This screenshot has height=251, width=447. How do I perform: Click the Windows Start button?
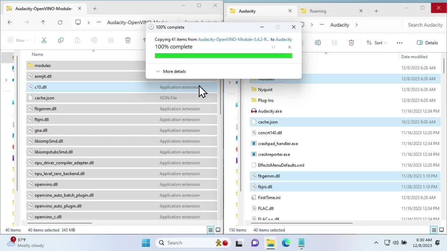point(146,243)
